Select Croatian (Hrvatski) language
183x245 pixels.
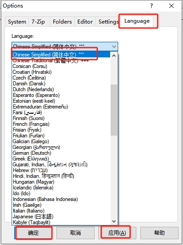[x=61, y=72]
